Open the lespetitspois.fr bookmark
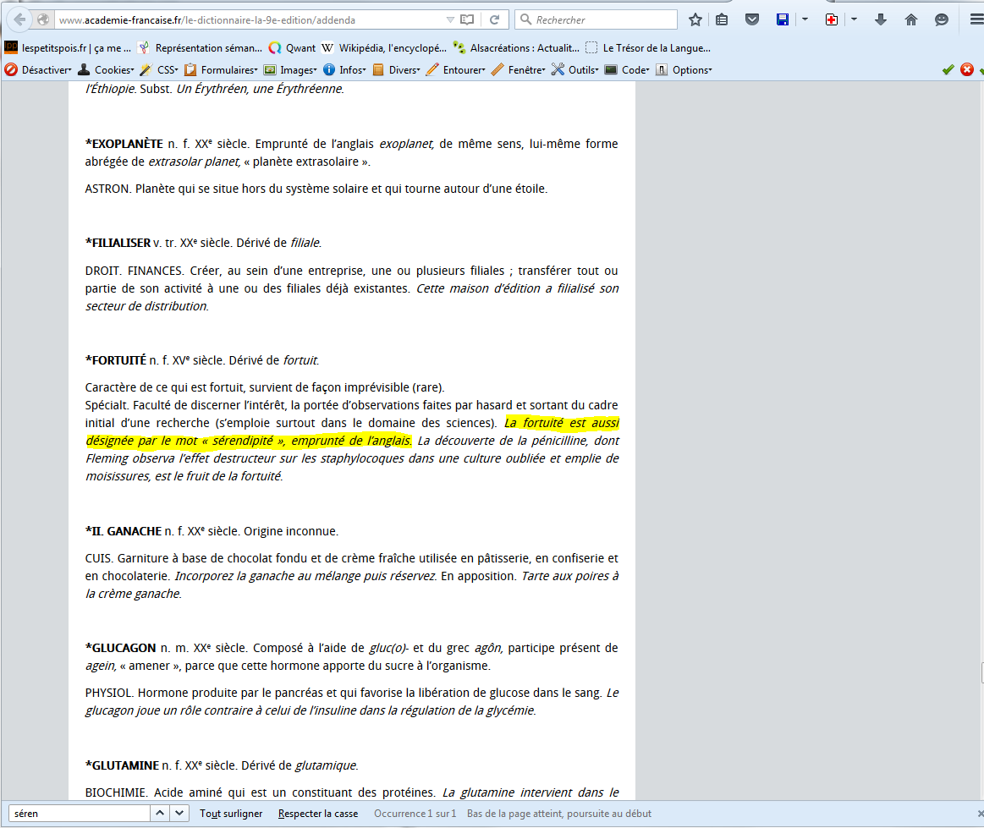 (x=68, y=48)
